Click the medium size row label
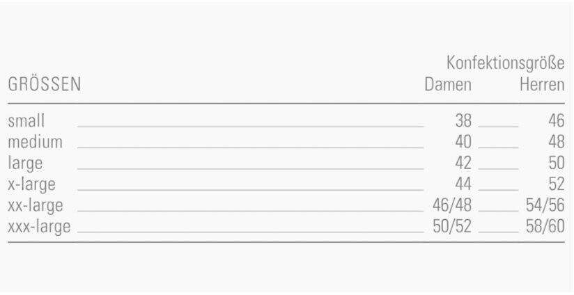 (35, 142)
